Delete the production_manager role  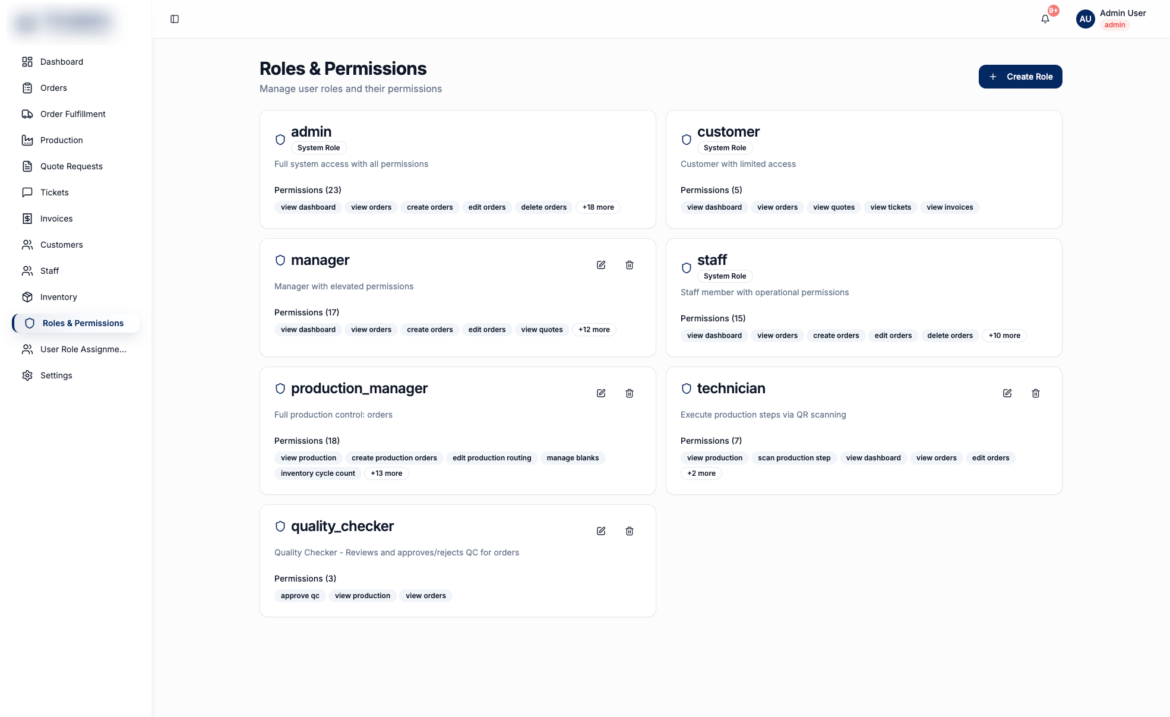pyautogui.click(x=630, y=393)
